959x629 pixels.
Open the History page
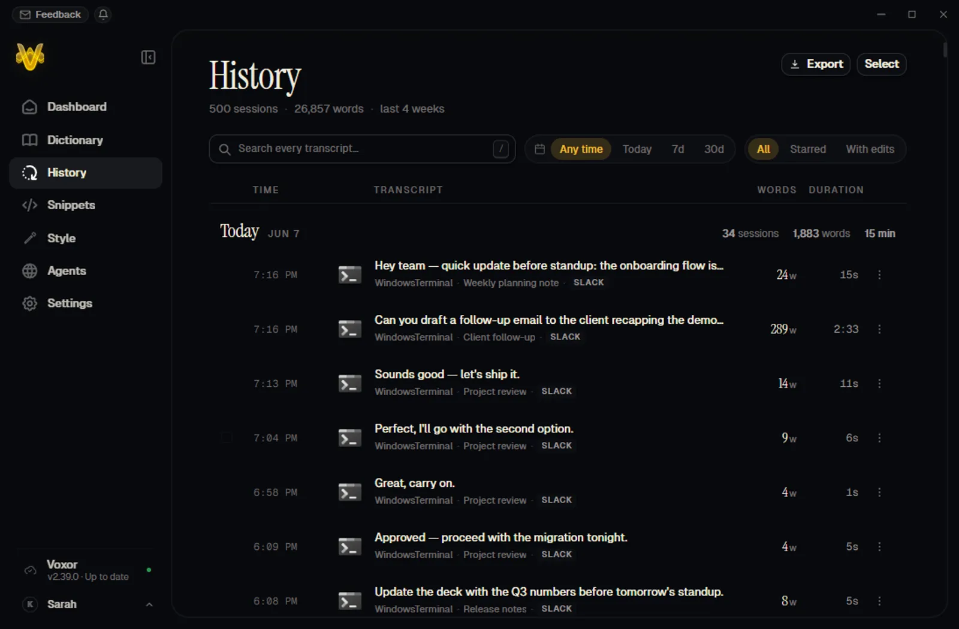tap(86, 173)
